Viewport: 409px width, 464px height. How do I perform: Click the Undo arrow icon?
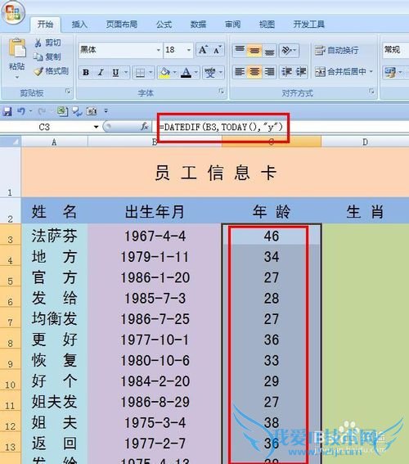[21, 111]
